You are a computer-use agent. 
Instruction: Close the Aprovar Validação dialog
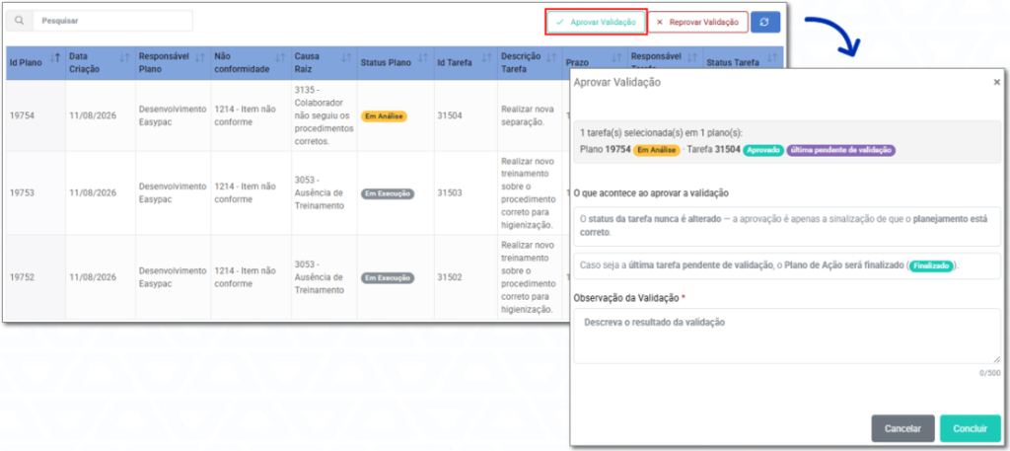point(996,83)
